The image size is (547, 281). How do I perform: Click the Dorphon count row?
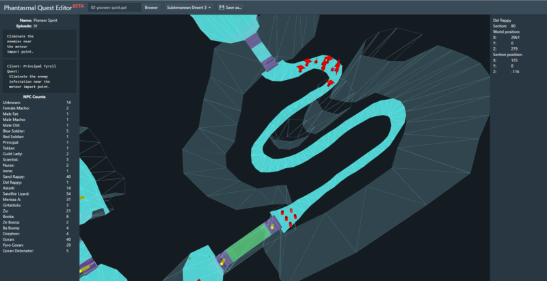37,234
